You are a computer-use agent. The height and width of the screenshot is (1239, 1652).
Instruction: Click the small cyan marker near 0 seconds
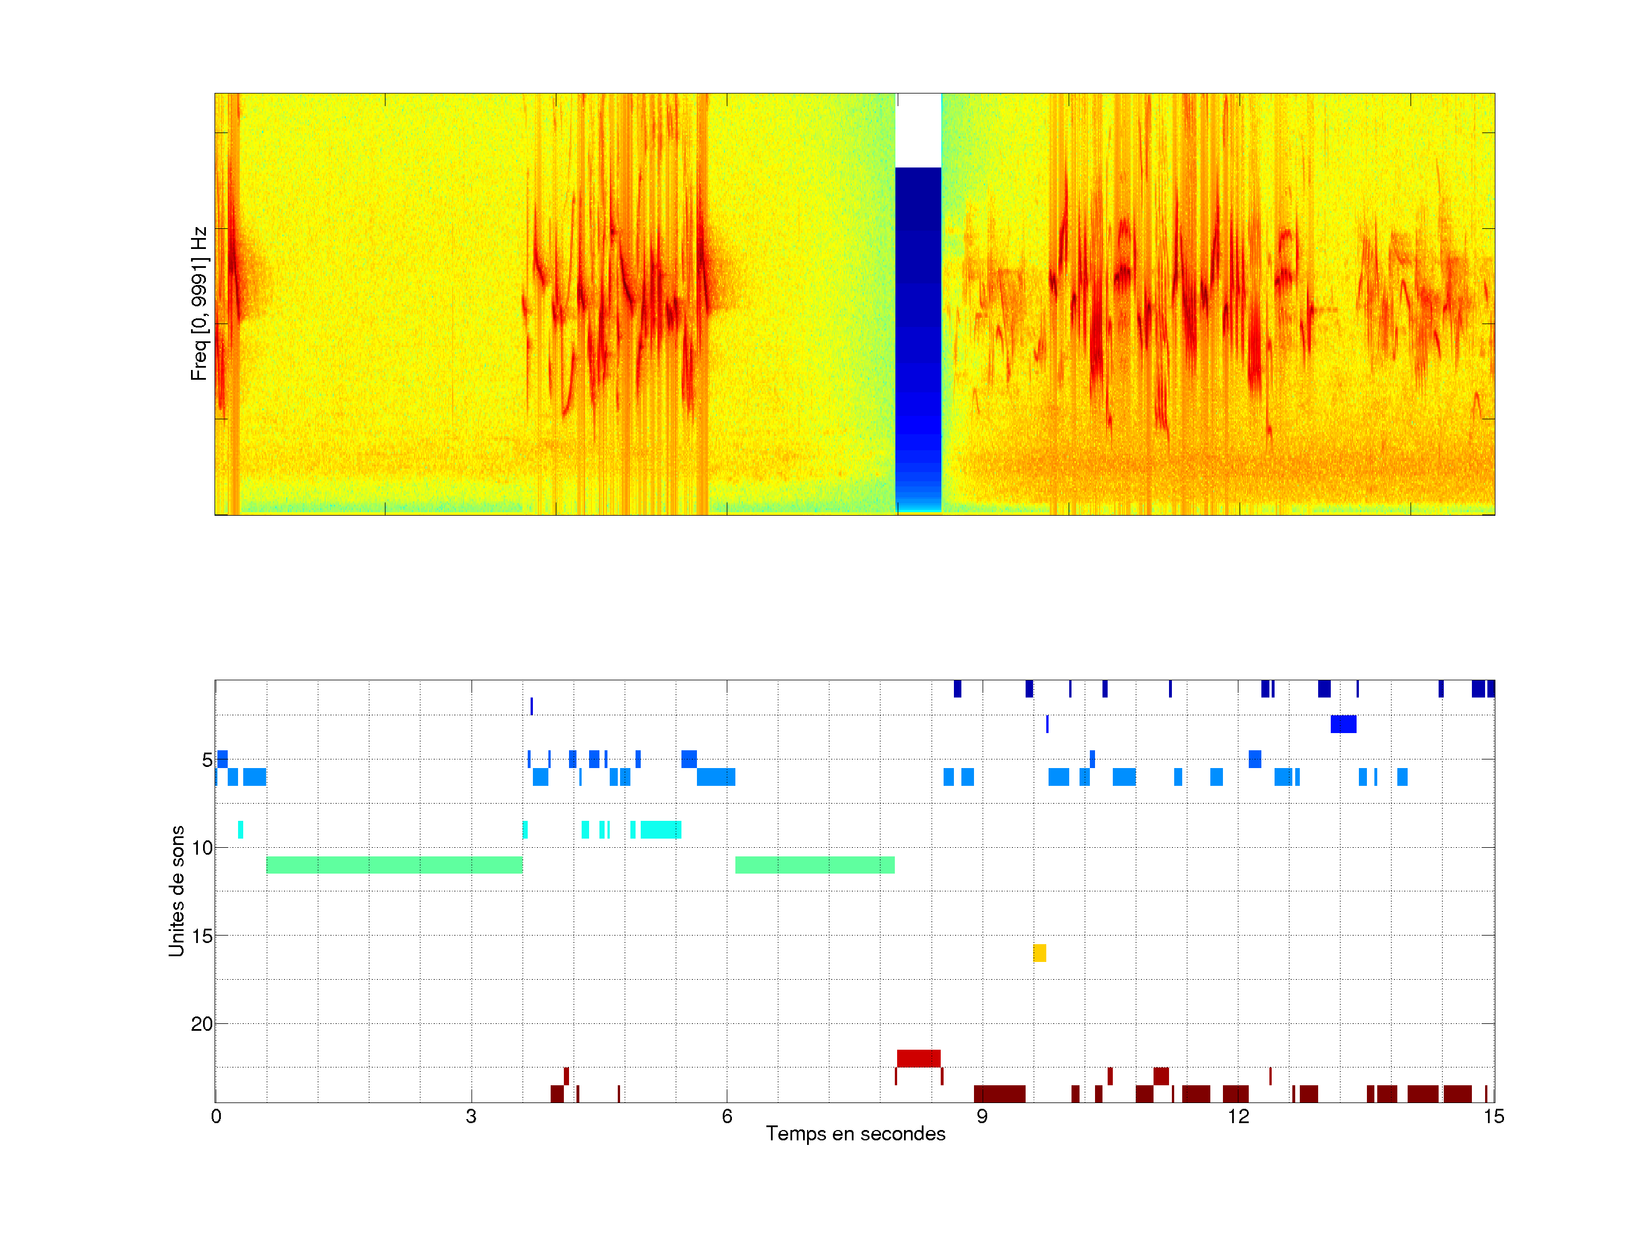tap(240, 829)
